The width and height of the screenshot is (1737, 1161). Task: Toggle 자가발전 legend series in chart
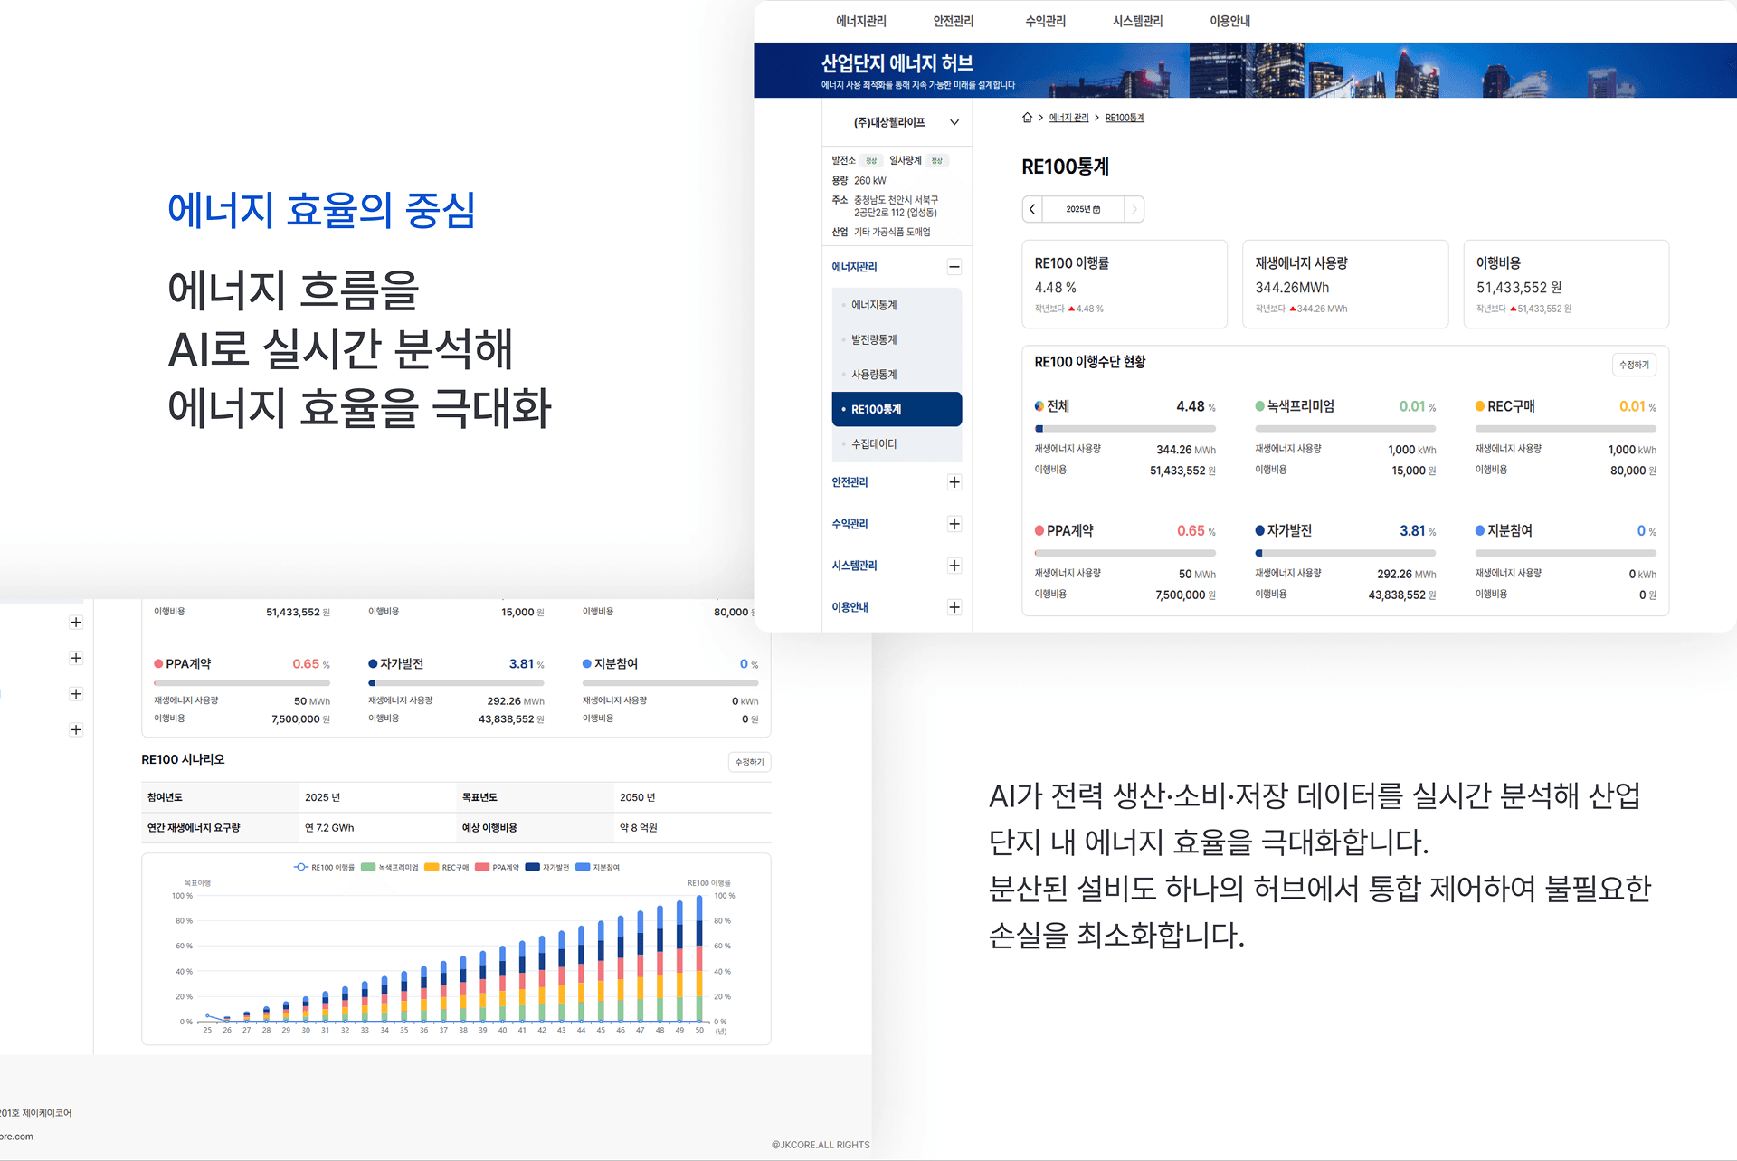tap(547, 867)
